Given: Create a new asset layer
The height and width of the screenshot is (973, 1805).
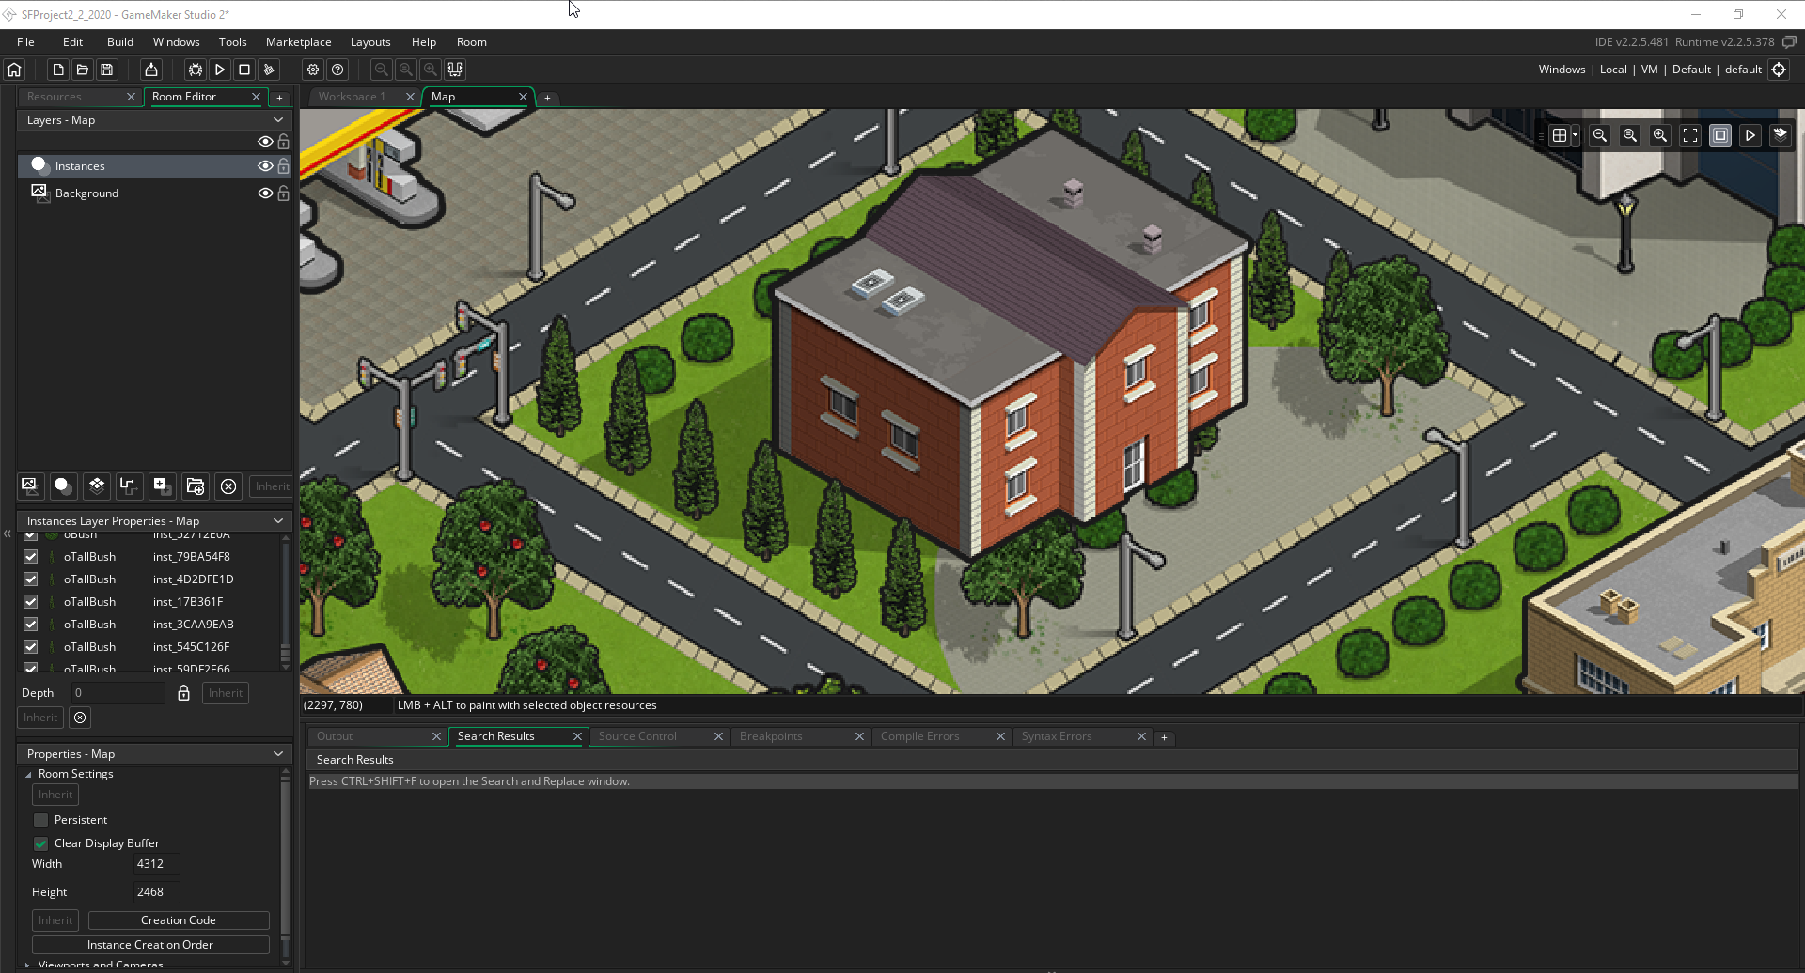Looking at the screenshot, I should (162, 486).
